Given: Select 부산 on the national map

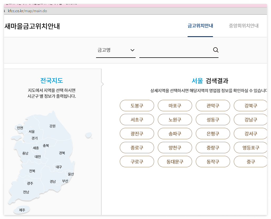Looking at the screenshot, I should coord(65,181).
